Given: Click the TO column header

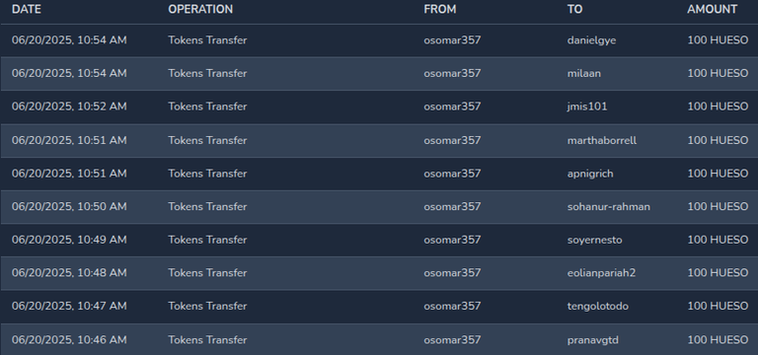Looking at the screenshot, I should point(574,9).
